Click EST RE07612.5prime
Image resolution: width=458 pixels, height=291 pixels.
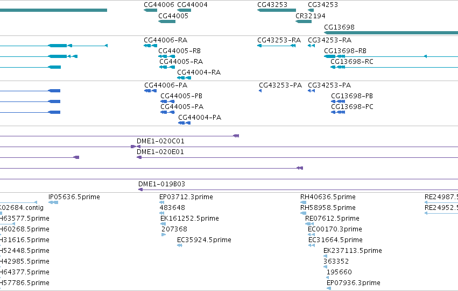[333, 219]
